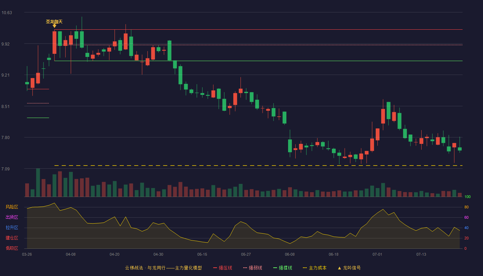The width and height of the screenshot is (483, 276).
Task: Click the 出货区 zone label
Action: [12, 217]
